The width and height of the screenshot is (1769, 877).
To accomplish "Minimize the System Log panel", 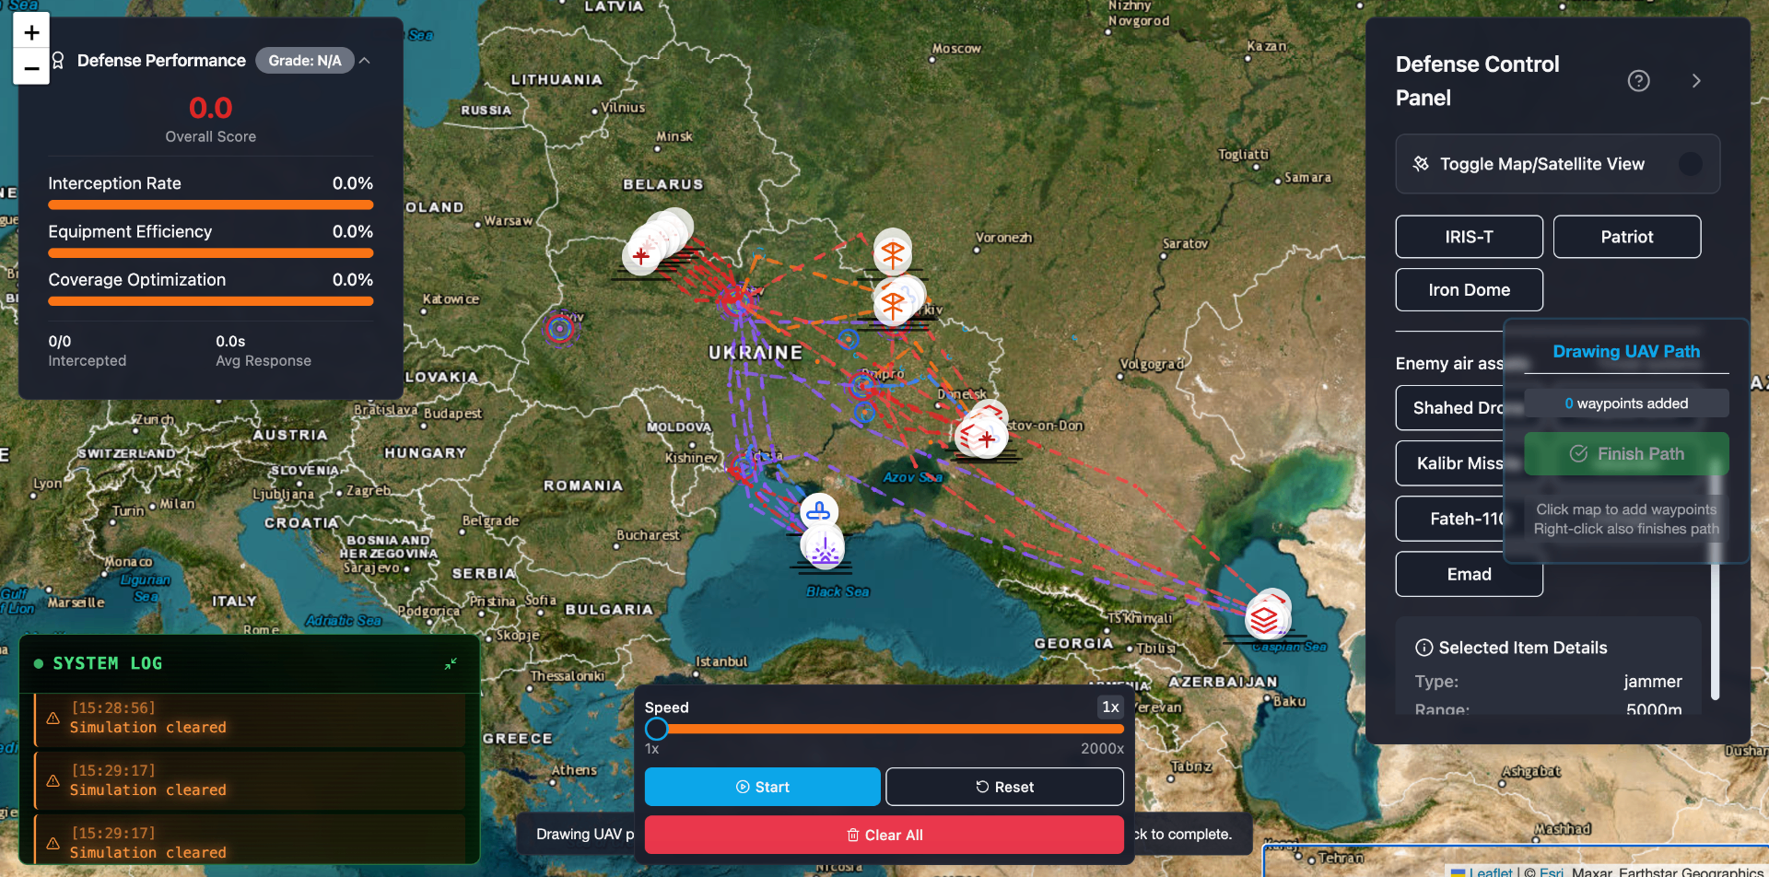I will click(x=451, y=663).
